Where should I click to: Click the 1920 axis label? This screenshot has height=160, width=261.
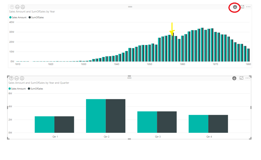click(x=51, y=64)
